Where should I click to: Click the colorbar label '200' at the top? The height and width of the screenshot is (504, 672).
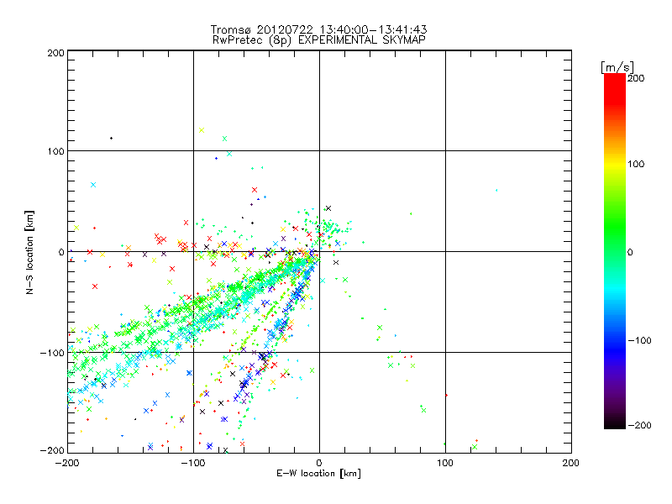[x=636, y=78]
